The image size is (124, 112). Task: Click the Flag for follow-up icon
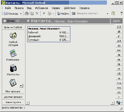pos(44,13)
